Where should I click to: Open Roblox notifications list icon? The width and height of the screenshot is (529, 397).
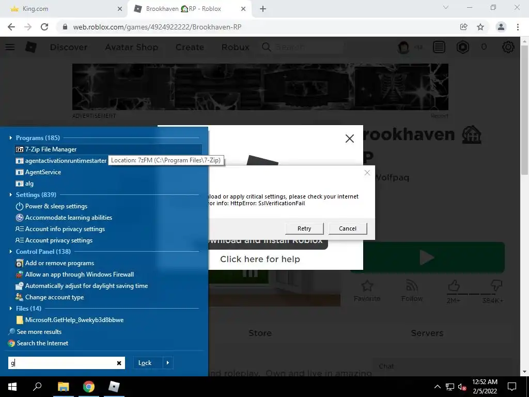pos(439,47)
